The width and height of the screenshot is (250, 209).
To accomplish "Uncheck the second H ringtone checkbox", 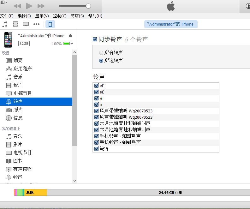I will (97, 104).
